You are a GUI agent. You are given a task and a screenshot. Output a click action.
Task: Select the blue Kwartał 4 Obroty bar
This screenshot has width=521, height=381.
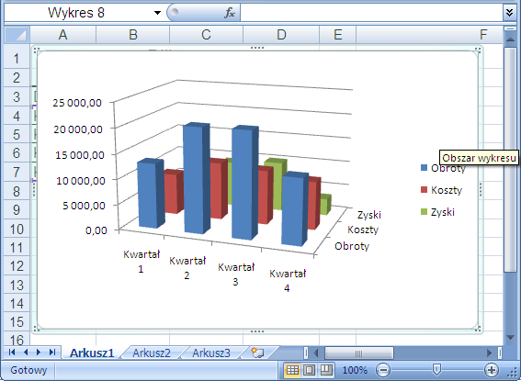[294, 209]
